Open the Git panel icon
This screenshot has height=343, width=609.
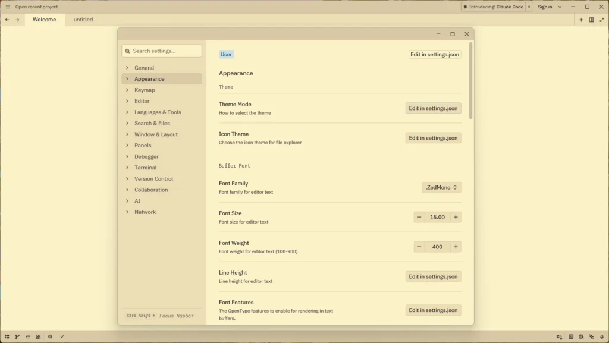[17, 336]
